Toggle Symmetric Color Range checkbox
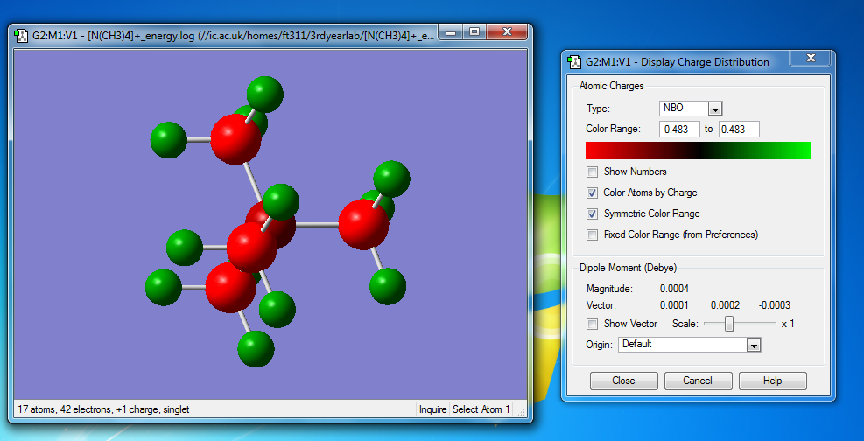The height and width of the screenshot is (441, 864). pos(593,213)
